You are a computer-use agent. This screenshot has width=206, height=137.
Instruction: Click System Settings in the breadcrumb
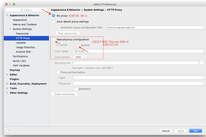pos(94,10)
